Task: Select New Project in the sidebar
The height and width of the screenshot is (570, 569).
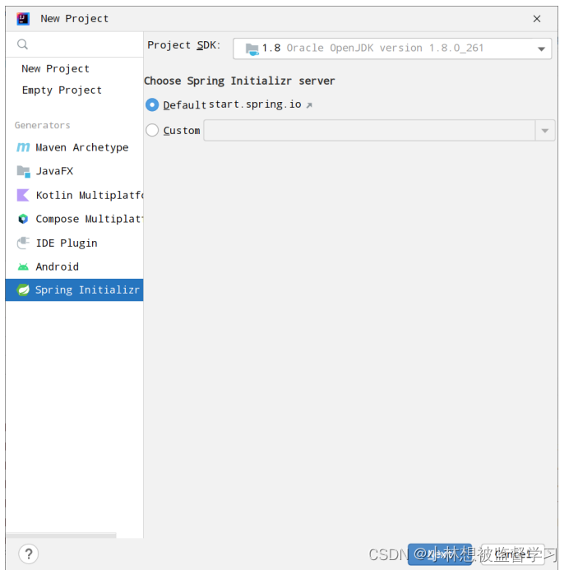Action: tap(55, 69)
